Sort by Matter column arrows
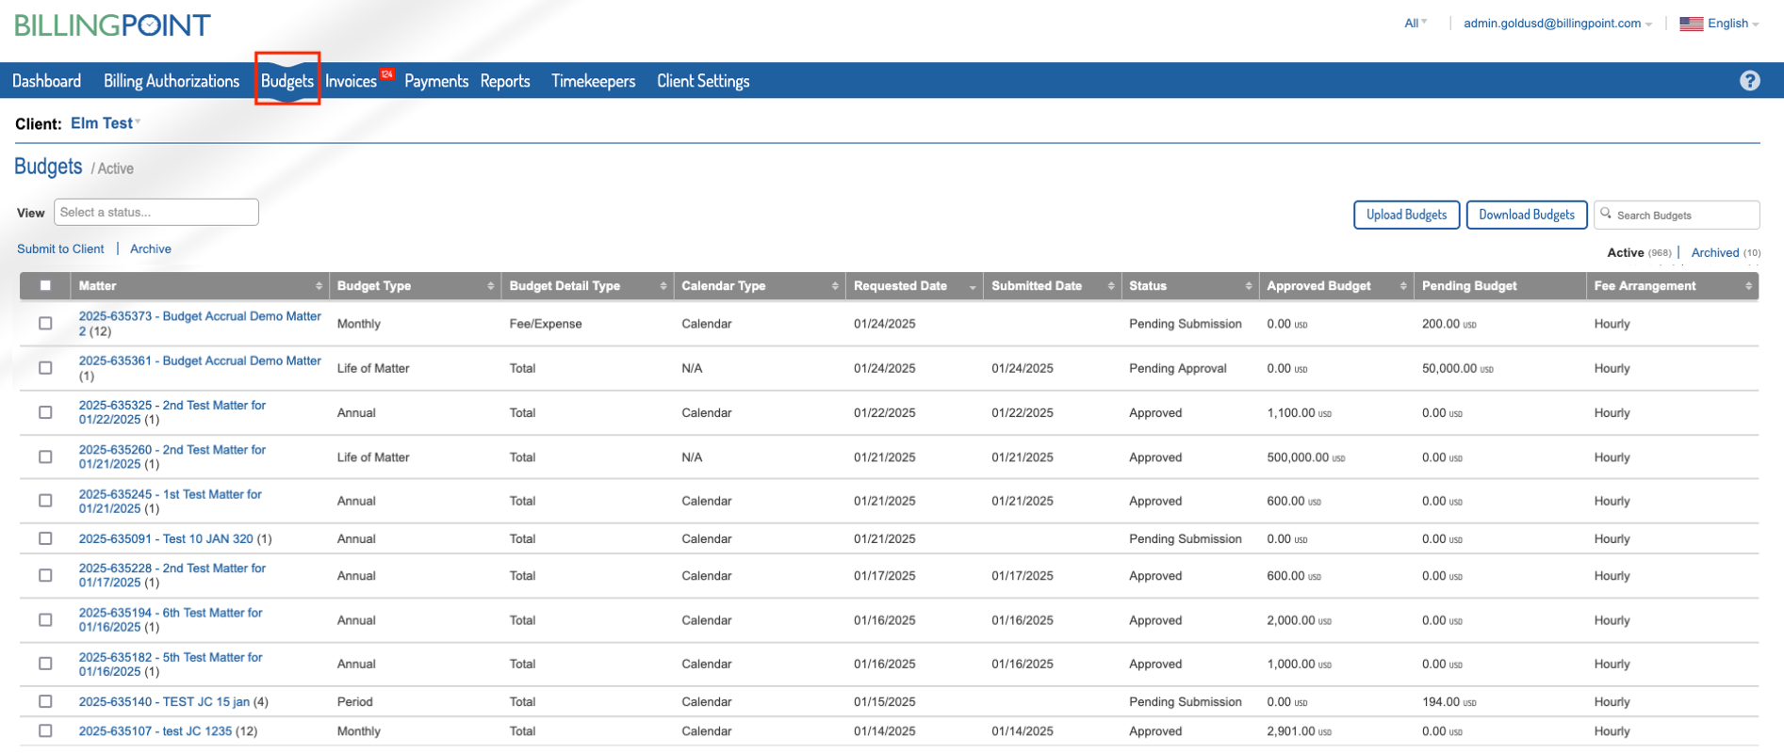The height and width of the screenshot is (753, 1784). click(x=318, y=286)
